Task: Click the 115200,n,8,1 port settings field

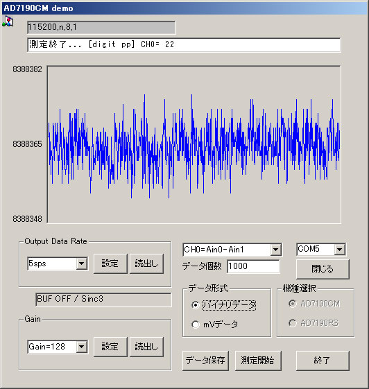Action: (101, 27)
